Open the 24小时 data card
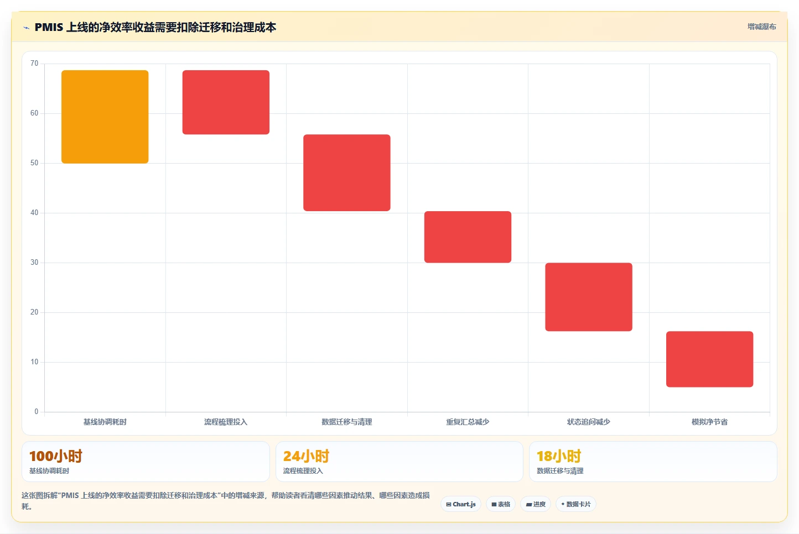 pos(399,462)
